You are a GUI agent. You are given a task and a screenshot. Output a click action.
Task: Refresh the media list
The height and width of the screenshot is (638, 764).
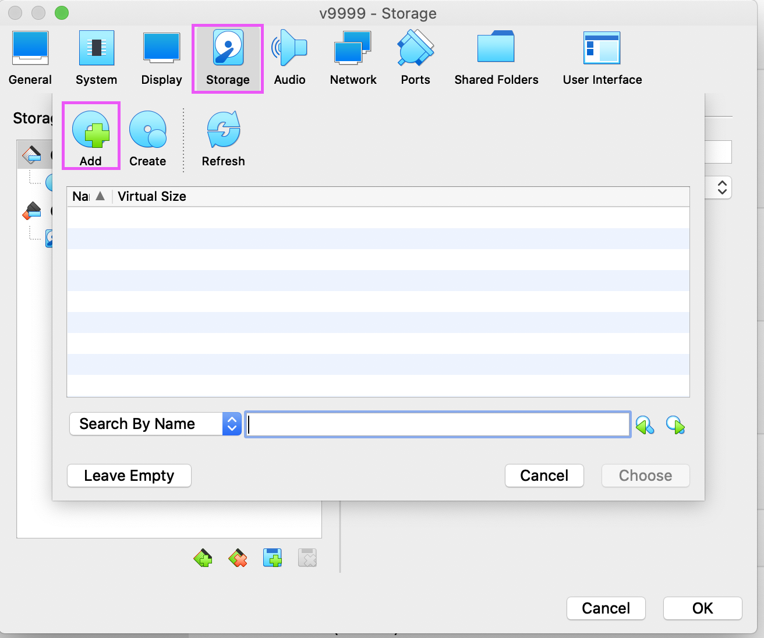point(223,136)
